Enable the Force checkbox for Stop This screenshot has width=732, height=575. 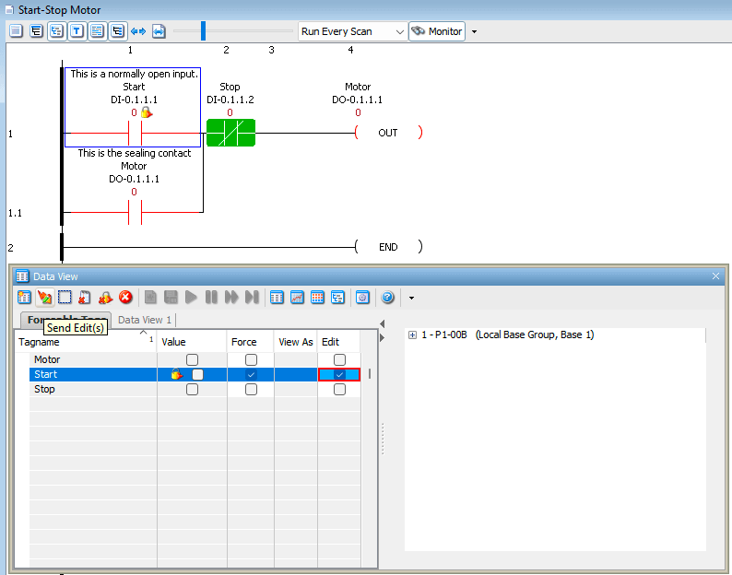pos(251,390)
